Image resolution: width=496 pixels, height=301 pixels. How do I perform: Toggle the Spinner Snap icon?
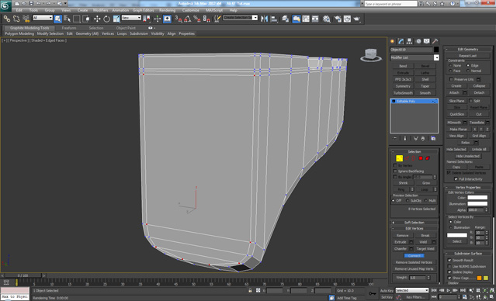[206, 19]
